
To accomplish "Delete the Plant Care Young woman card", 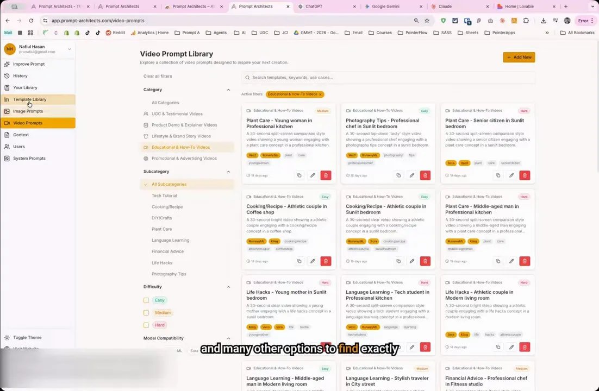I will [326, 175].
